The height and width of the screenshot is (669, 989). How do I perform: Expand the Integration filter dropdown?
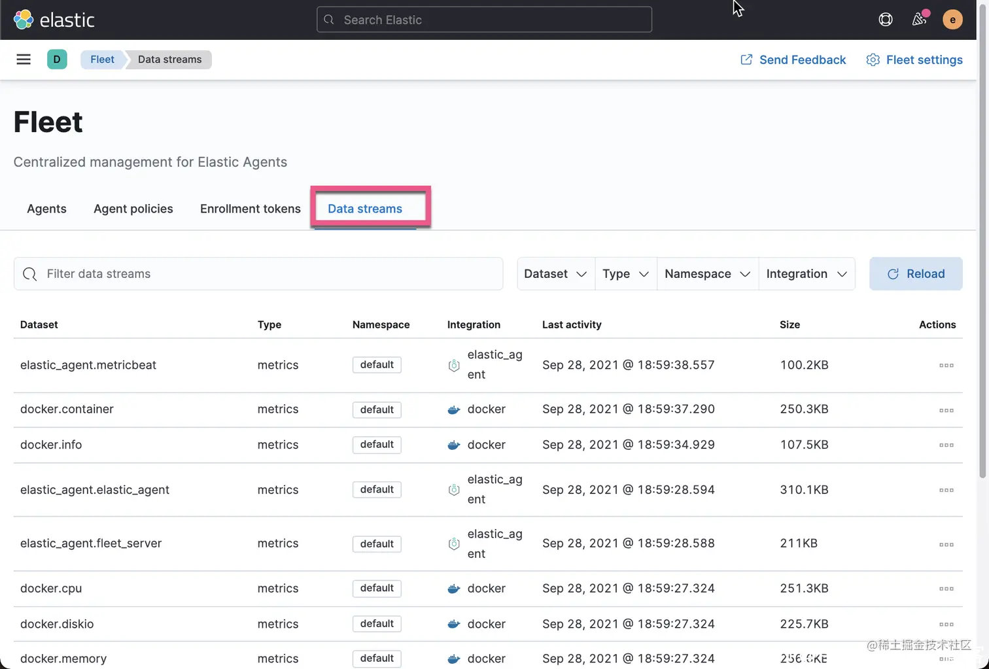coord(807,274)
